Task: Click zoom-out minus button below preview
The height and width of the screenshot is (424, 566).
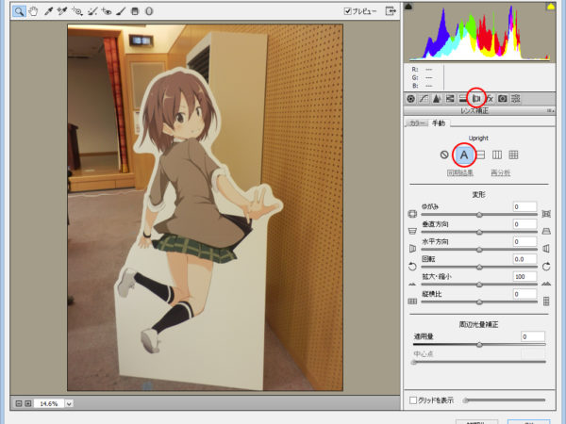Action: pos(19,403)
